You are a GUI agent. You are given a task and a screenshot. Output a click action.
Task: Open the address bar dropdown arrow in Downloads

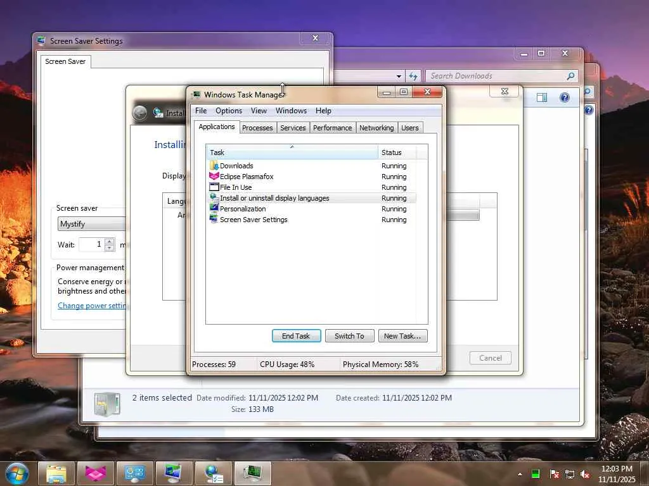click(x=399, y=77)
